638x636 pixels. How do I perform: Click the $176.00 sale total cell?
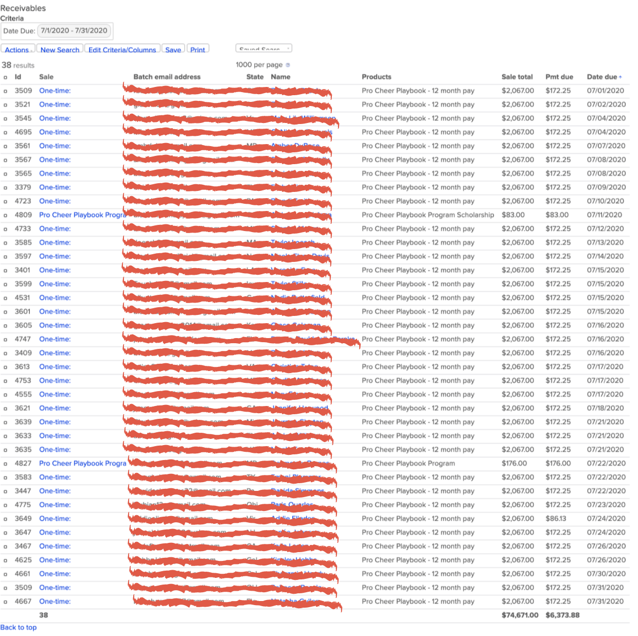[515, 464]
